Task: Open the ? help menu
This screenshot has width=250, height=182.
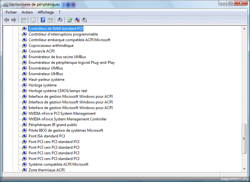Action: pos(59,12)
